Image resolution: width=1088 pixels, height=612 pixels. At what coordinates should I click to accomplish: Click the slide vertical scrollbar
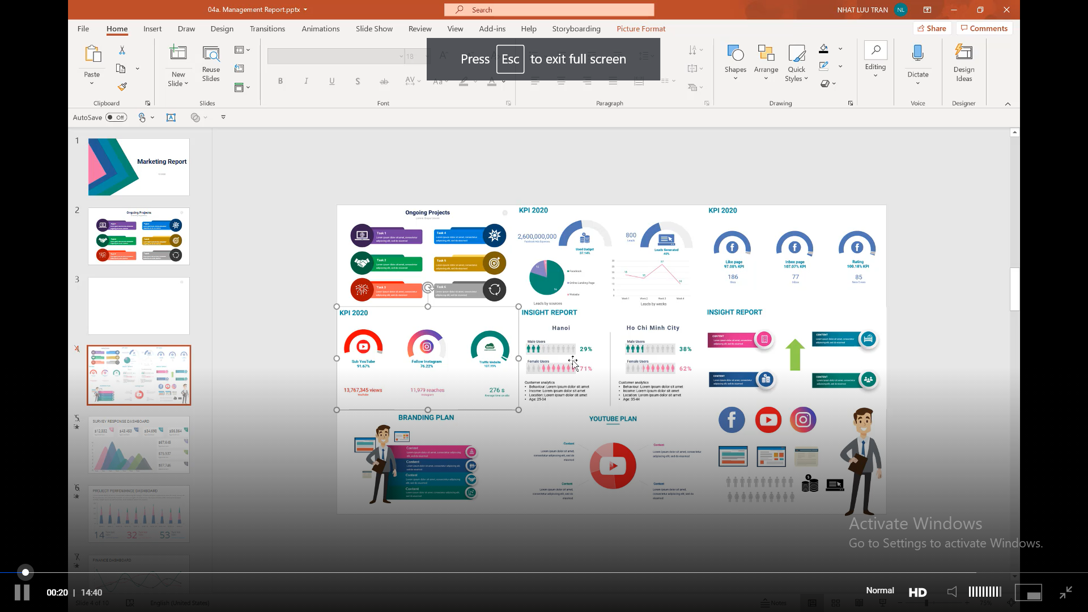[x=1014, y=290]
